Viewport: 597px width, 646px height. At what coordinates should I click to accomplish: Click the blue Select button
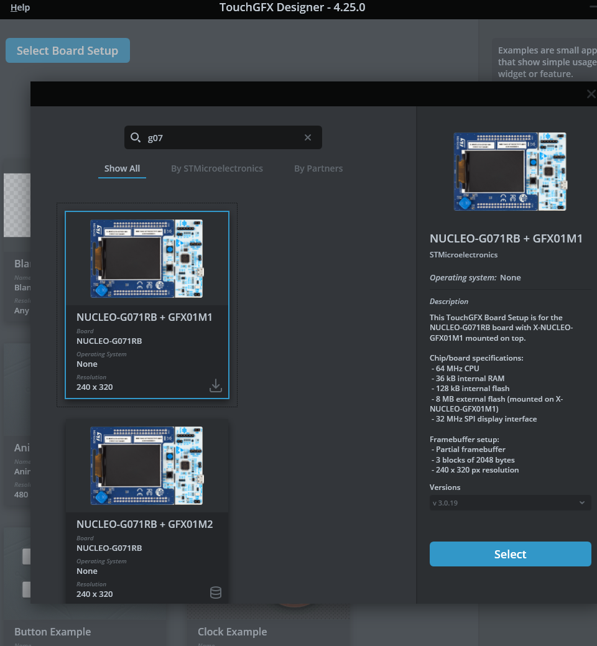point(510,554)
